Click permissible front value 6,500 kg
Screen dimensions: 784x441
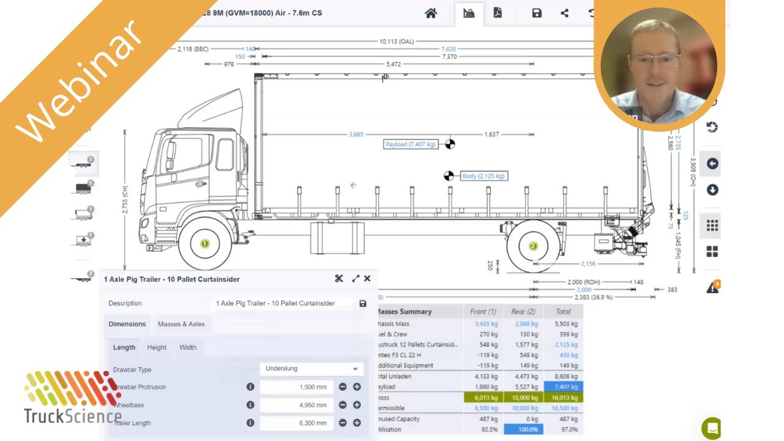[x=486, y=408]
